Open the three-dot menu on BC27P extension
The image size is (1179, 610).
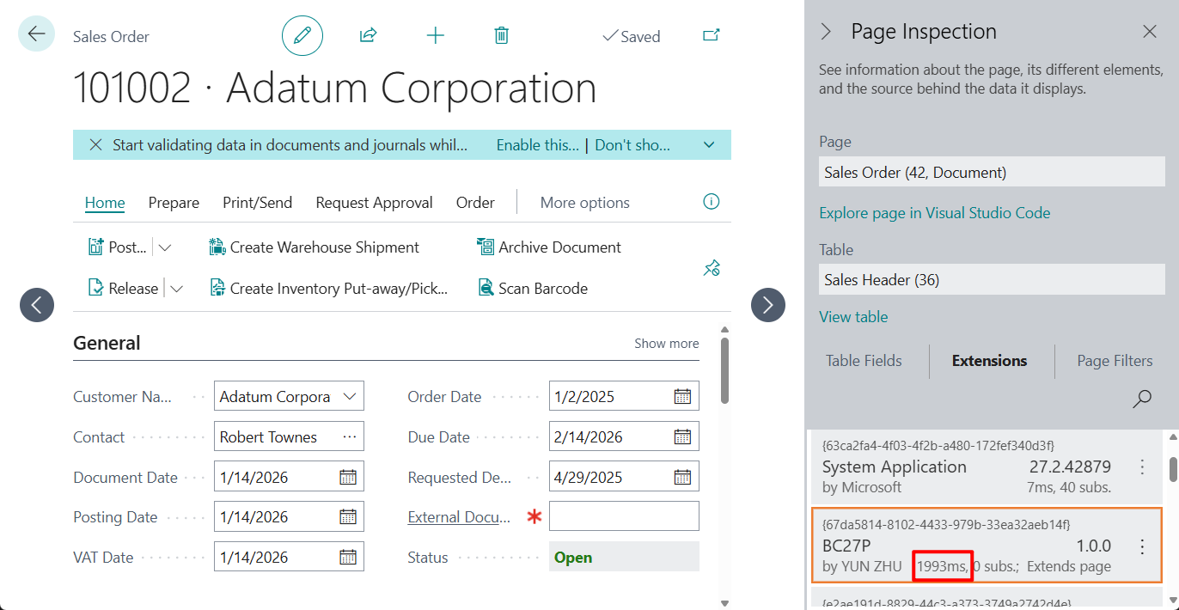(x=1142, y=546)
